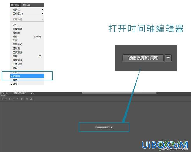Open the 工作区(K) submenu
Viewport: 191px width, 152px height.
click(x=27, y=14)
